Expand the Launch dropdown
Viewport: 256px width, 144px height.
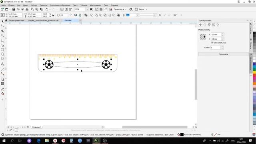click(146, 9)
